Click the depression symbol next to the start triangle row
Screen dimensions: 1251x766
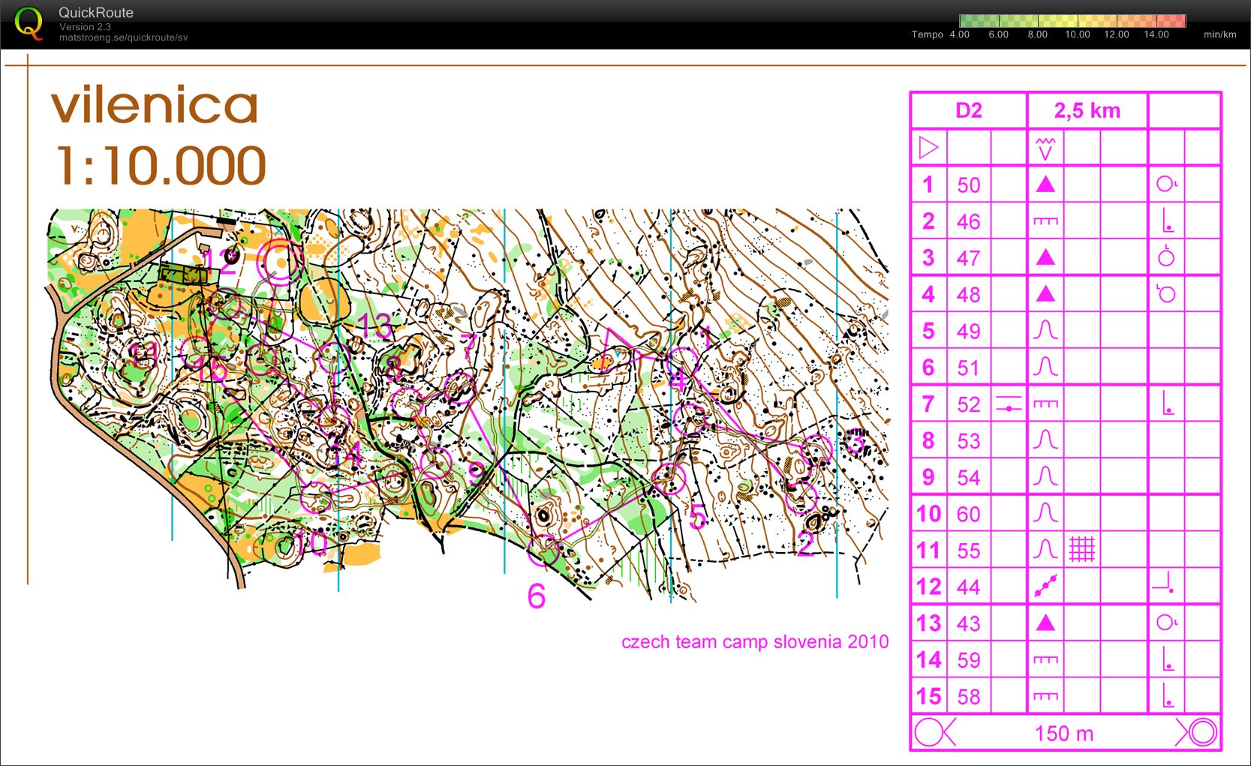pyautogui.click(x=1045, y=149)
